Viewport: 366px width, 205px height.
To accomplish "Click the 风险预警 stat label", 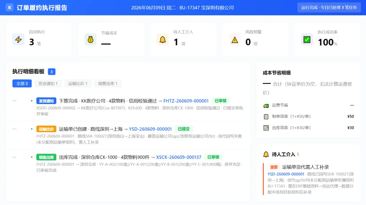I will (x=253, y=32).
